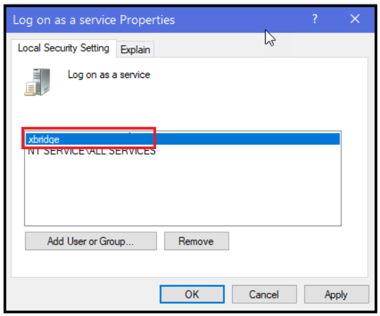The width and height of the screenshot is (380, 316).
Task: Apply the security setting changes
Action: point(336,294)
